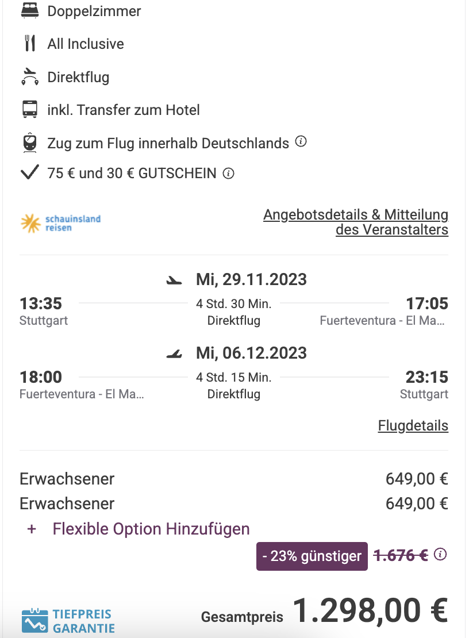The height and width of the screenshot is (638, 469).
Task: Click the outbound date Mi, 29.11.2023
Action: [x=251, y=279]
